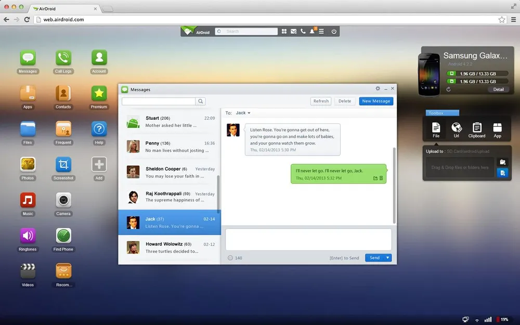This screenshot has width=520, height=325.
Task: Open the Call Logs desktop icon
Action: click(63, 58)
